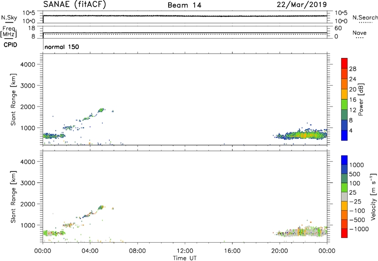Click the Beam 14 label

tap(184, 5)
